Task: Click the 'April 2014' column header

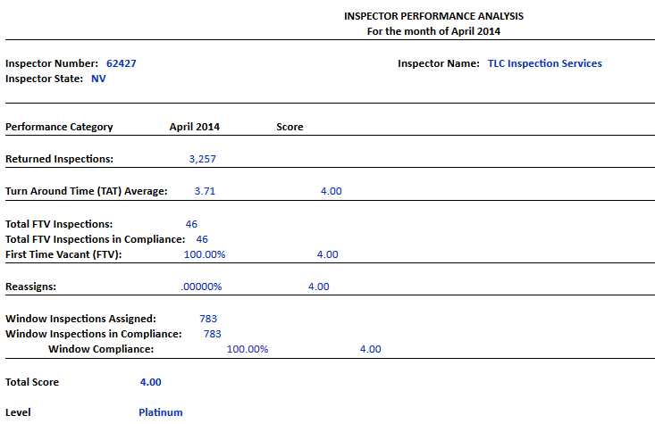Action: (x=194, y=127)
